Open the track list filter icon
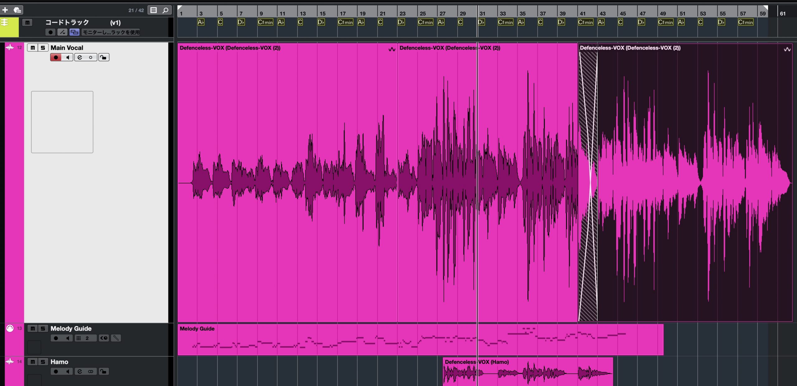This screenshot has width=797, height=386. [153, 10]
